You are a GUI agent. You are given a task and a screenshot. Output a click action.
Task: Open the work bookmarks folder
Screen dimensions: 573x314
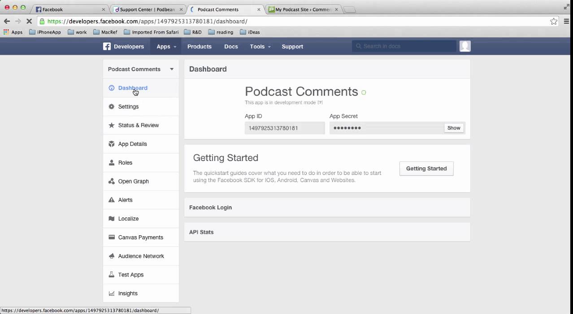click(77, 32)
